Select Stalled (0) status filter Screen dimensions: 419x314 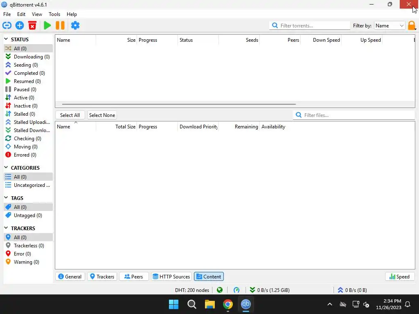[x=28, y=114]
